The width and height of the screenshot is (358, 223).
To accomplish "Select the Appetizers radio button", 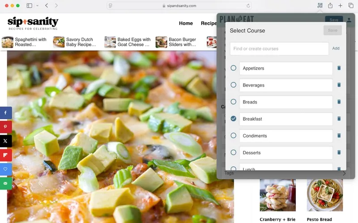I will click(233, 68).
